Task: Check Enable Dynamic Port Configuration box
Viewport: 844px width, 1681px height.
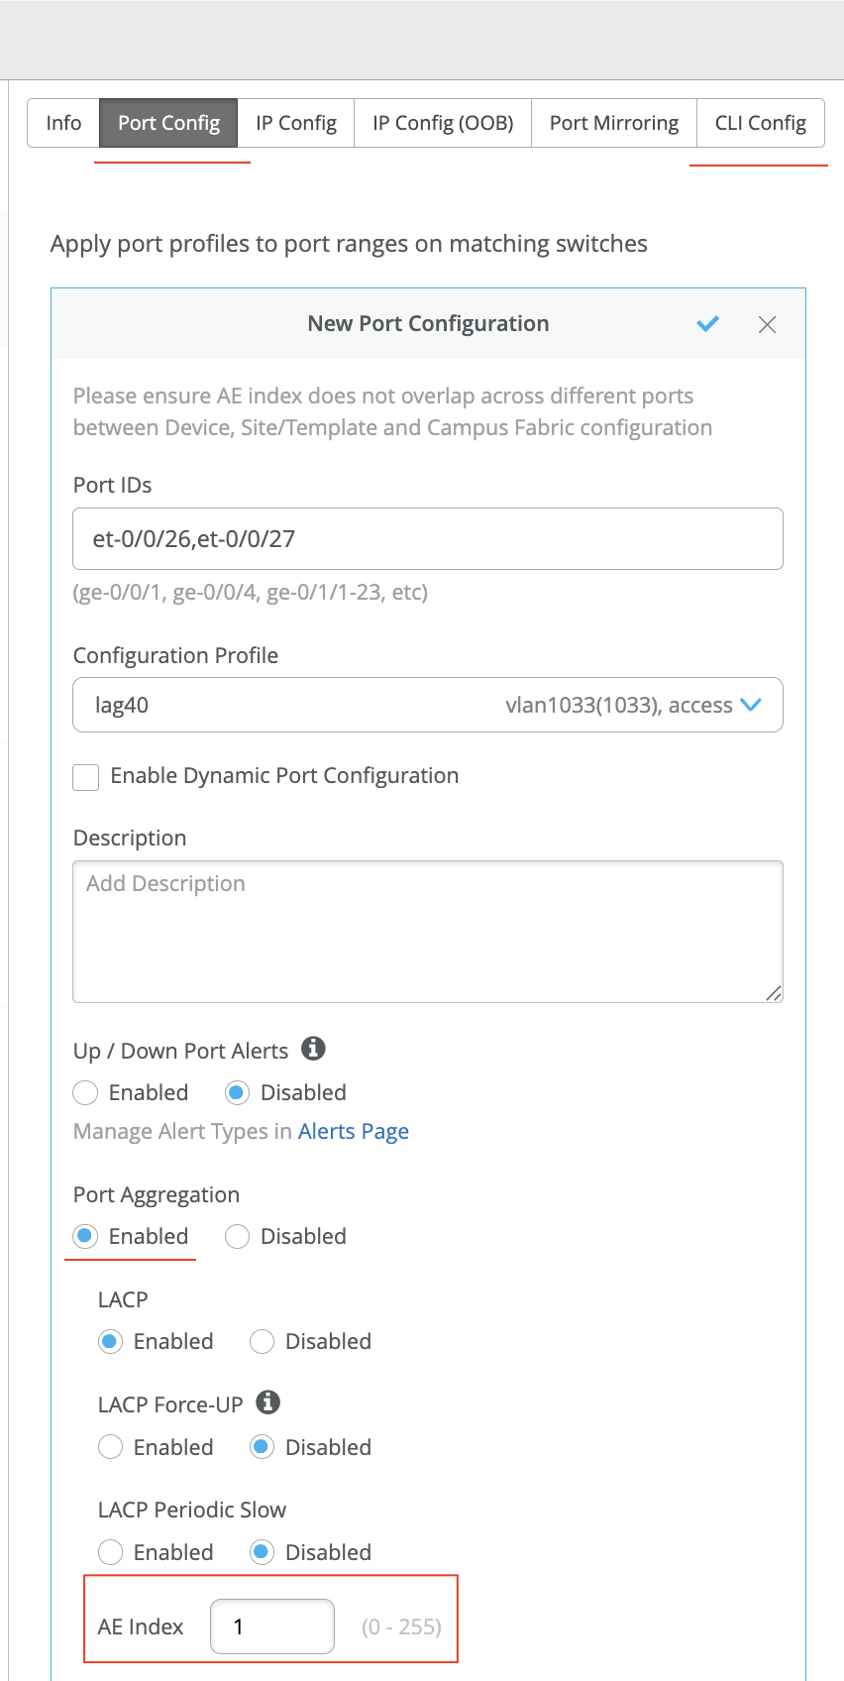Action: pyautogui.click(x=86, y=777)
